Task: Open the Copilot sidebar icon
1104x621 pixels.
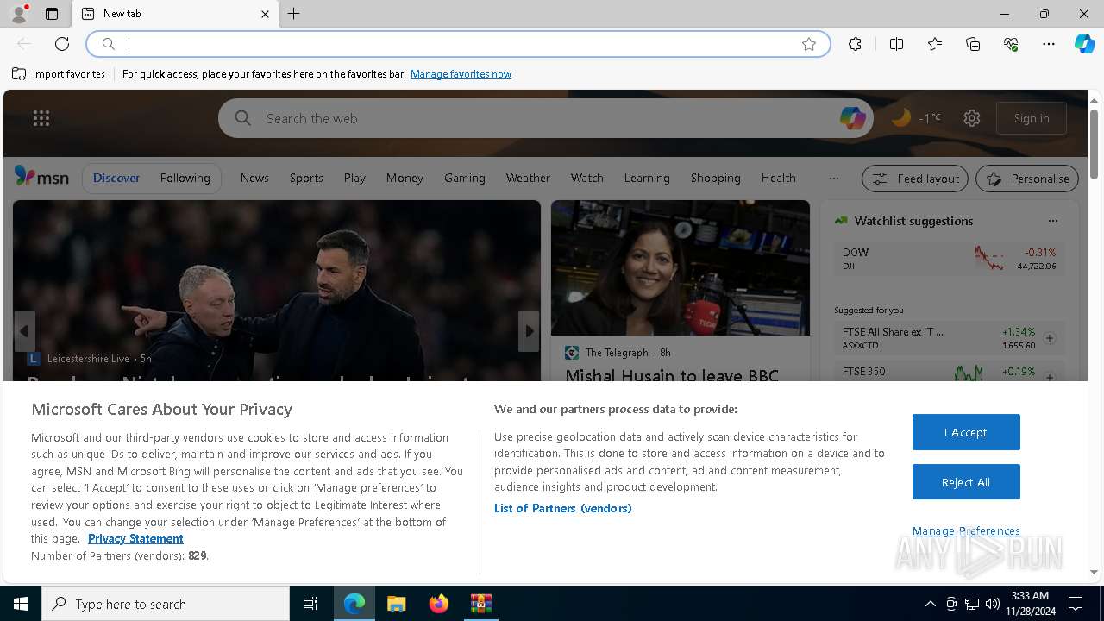Action: [x=1084, y=44]
